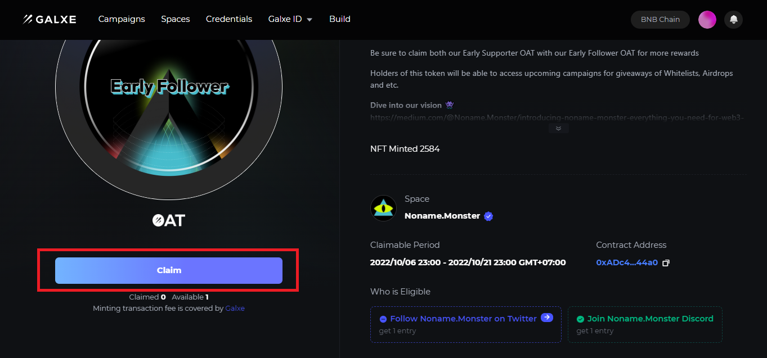Image resolution: width=767 pixels, height=358 pixels.
Task: Click the 'Holders of this token' description paragraph
Action: pyautogui.click(x=551, y=79)
